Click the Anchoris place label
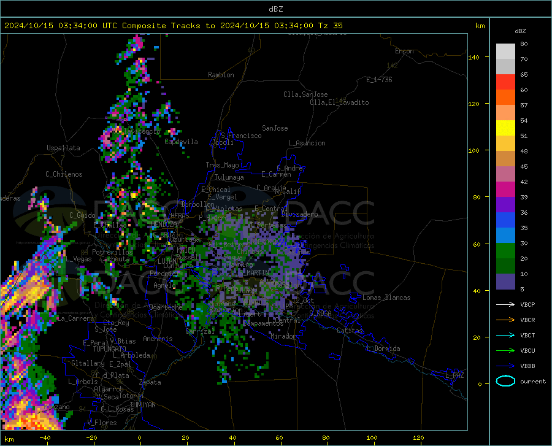This screenshot has width=552, height=446. [x=158, y=339]
